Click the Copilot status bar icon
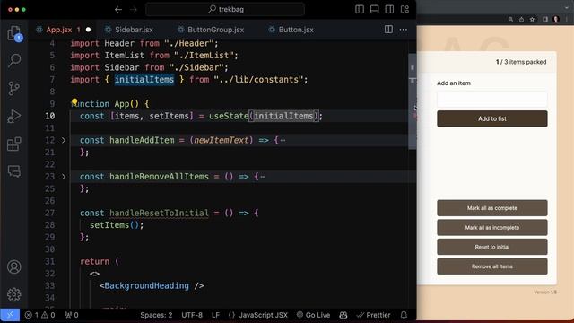574x323 pixels. point(343,315)
